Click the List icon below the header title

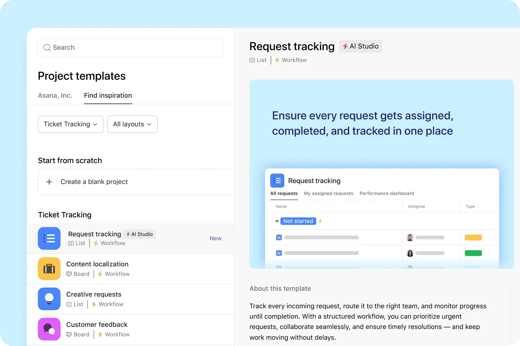[252, 60]
